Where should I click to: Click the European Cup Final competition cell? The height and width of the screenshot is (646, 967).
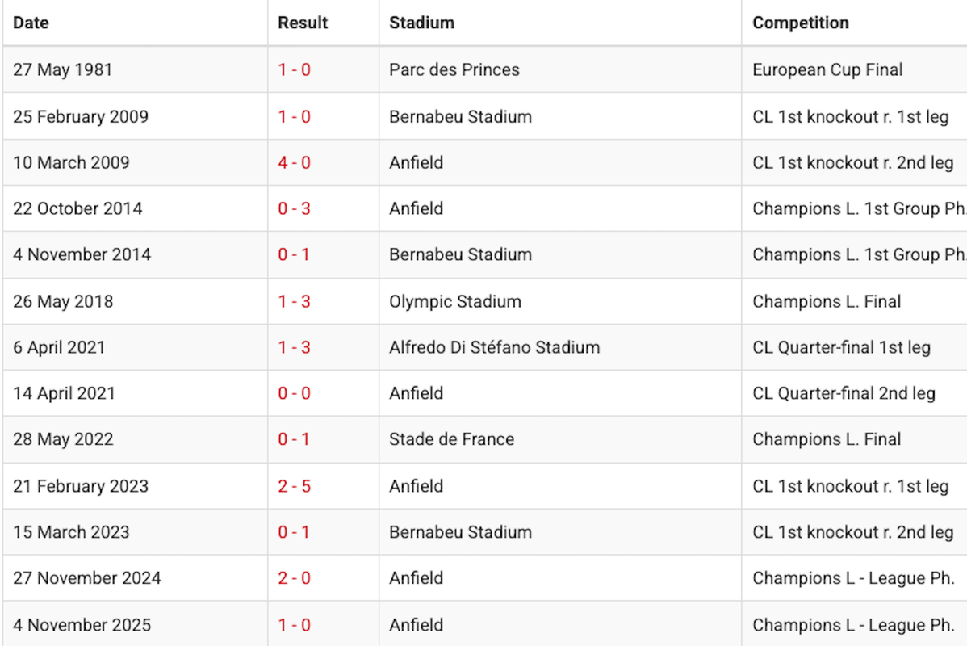coord(827,70)
